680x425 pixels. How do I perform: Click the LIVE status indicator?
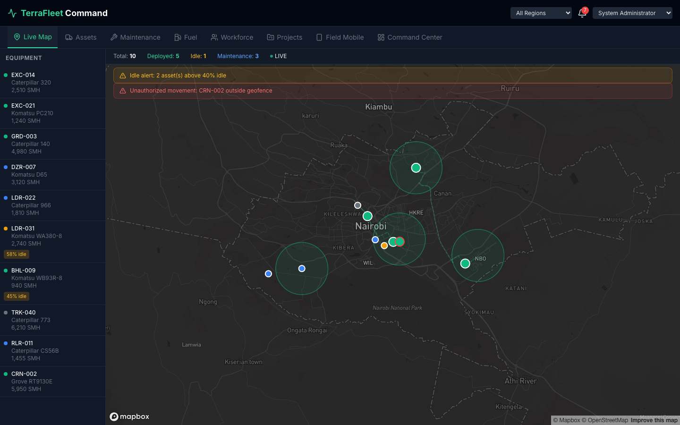coord(279,56)
